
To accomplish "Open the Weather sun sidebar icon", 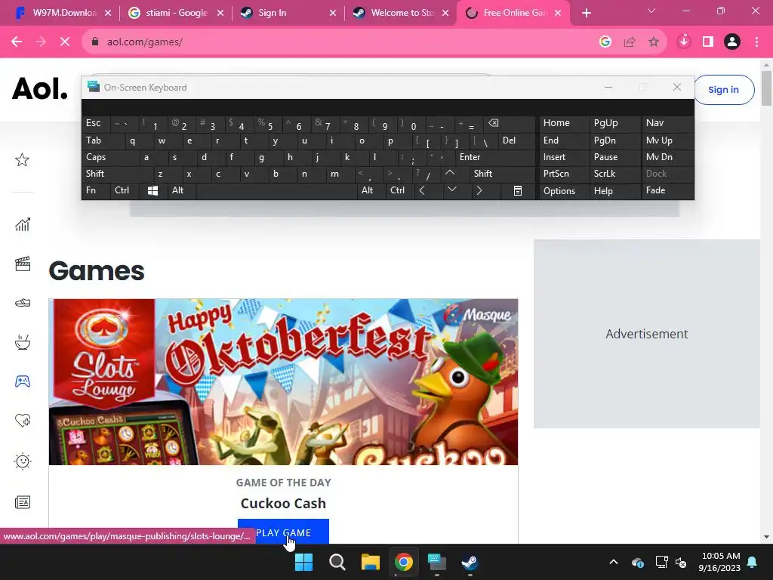I will 22,461.
